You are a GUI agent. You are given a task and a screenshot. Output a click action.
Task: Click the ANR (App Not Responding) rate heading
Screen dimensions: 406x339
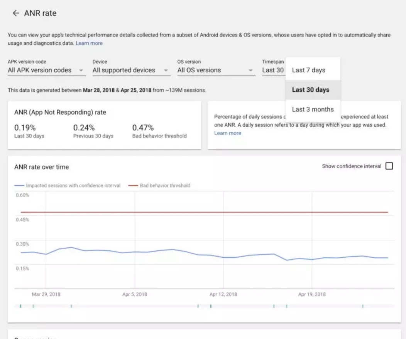coord(60,112)
